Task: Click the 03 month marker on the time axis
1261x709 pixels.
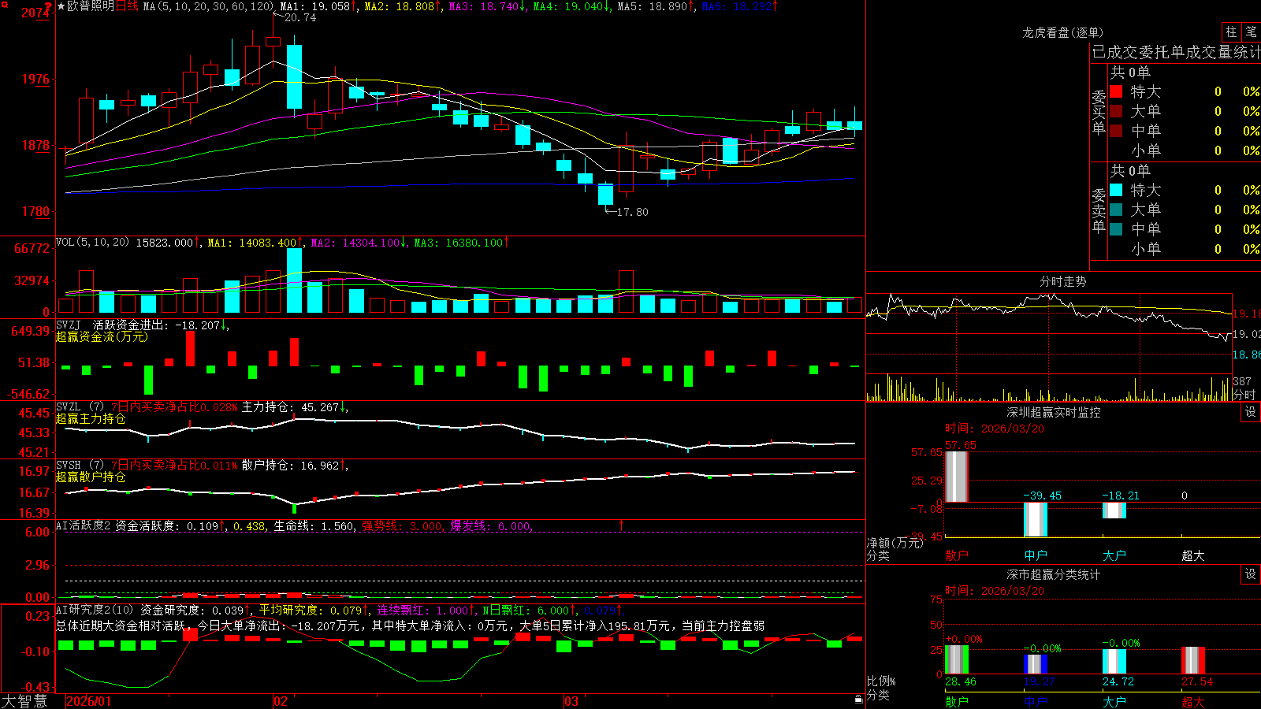Action: click(571, 701)
